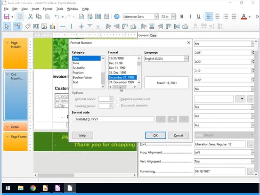This screenshot has width=260, height=195.
Task: Open the Horz. Alignment Left dropdown
Action: pos(252,152)
